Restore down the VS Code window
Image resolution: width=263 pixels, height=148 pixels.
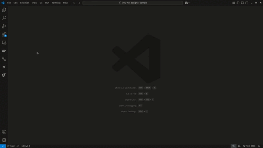256,3
